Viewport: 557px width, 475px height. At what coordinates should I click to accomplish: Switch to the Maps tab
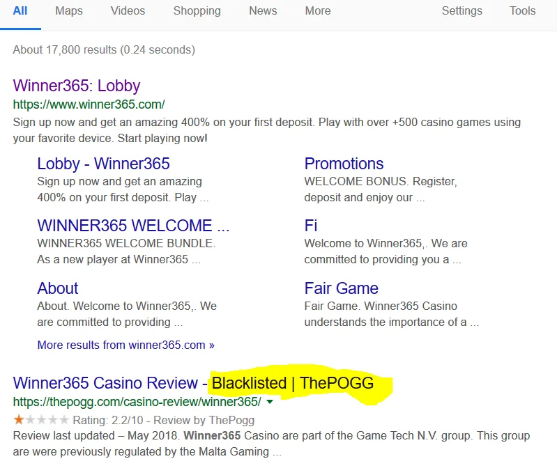(x=69, y=11)
